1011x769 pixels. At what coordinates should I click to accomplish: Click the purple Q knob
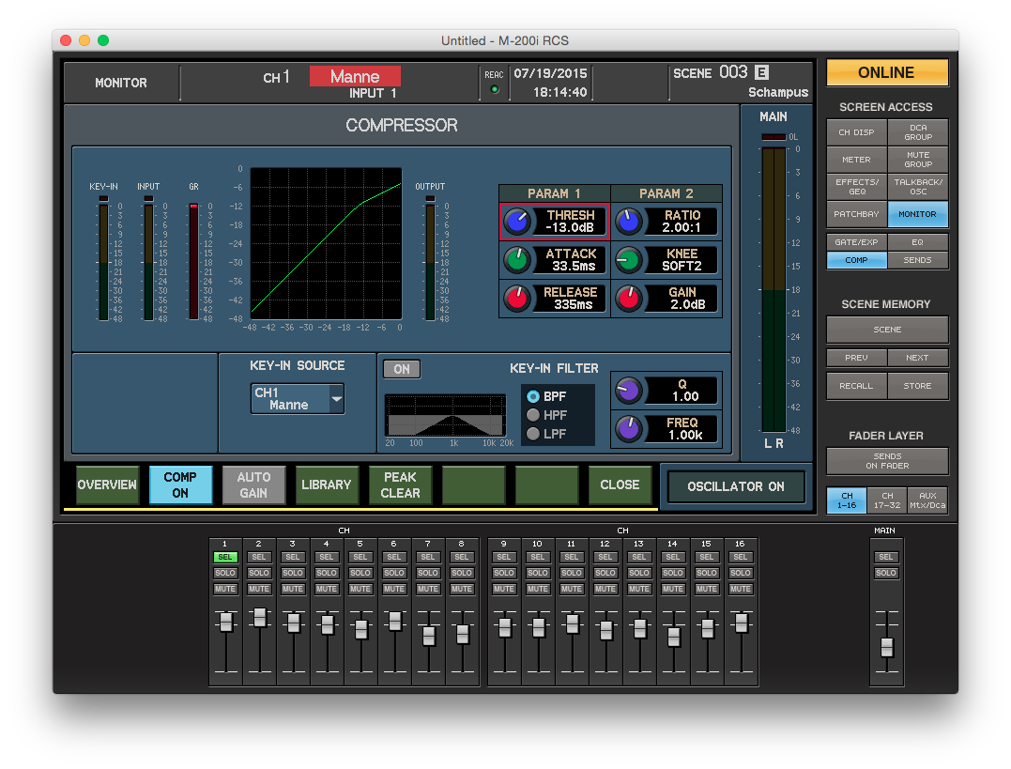(628, 390)
